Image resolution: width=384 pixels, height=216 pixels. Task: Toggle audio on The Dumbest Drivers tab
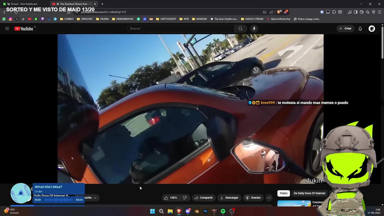coord(58,4)
